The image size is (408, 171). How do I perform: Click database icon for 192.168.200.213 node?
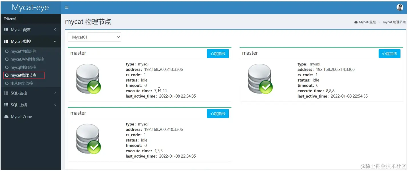coord(89,79)
